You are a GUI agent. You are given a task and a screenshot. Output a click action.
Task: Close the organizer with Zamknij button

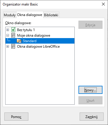[x=91, y=117]
